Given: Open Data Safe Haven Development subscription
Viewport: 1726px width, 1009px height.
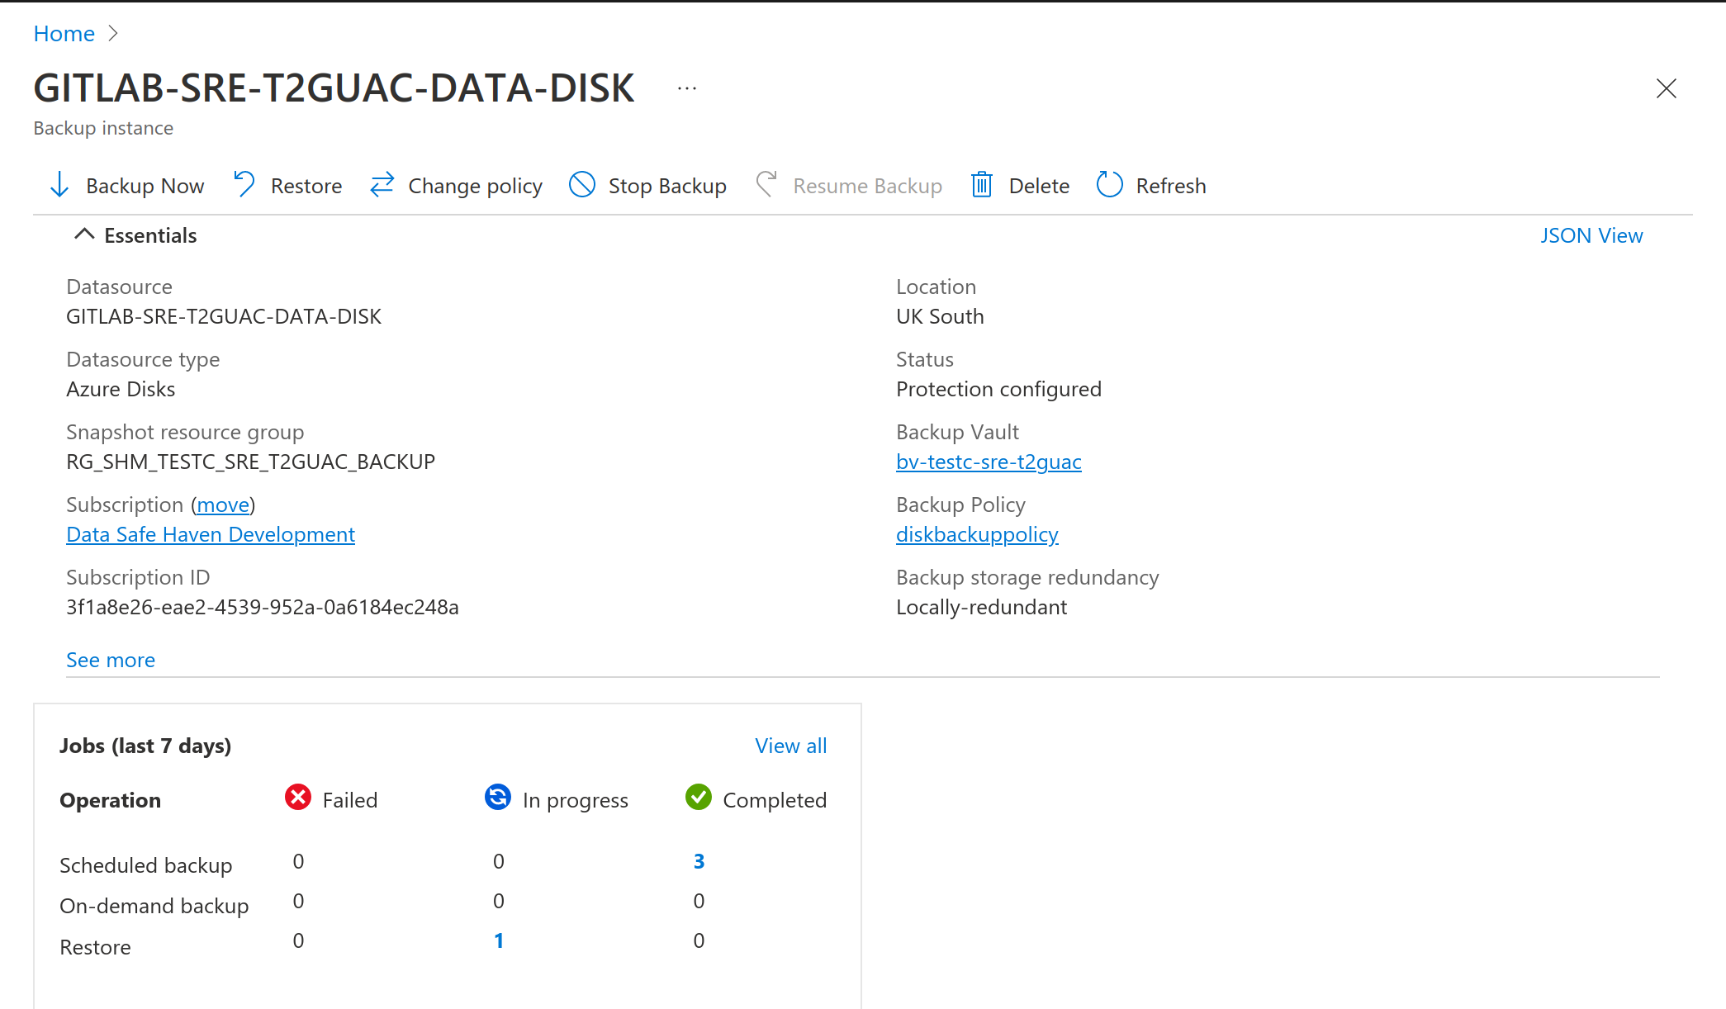Looking at the screenshot, I should pyautogui.click(x=211, y=534).
